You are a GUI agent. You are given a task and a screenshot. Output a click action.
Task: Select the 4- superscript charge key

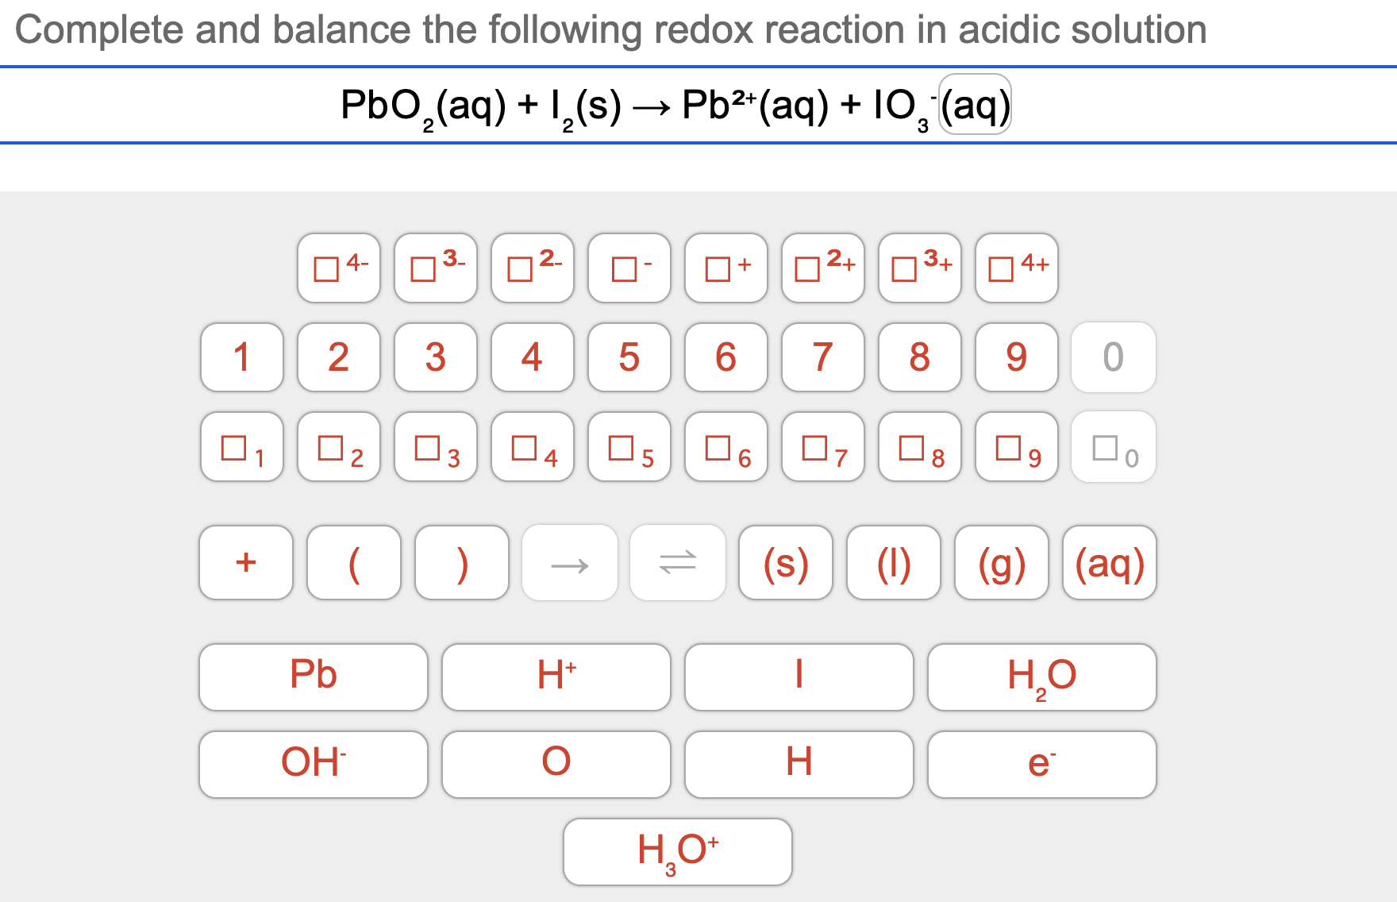[338, 270]
